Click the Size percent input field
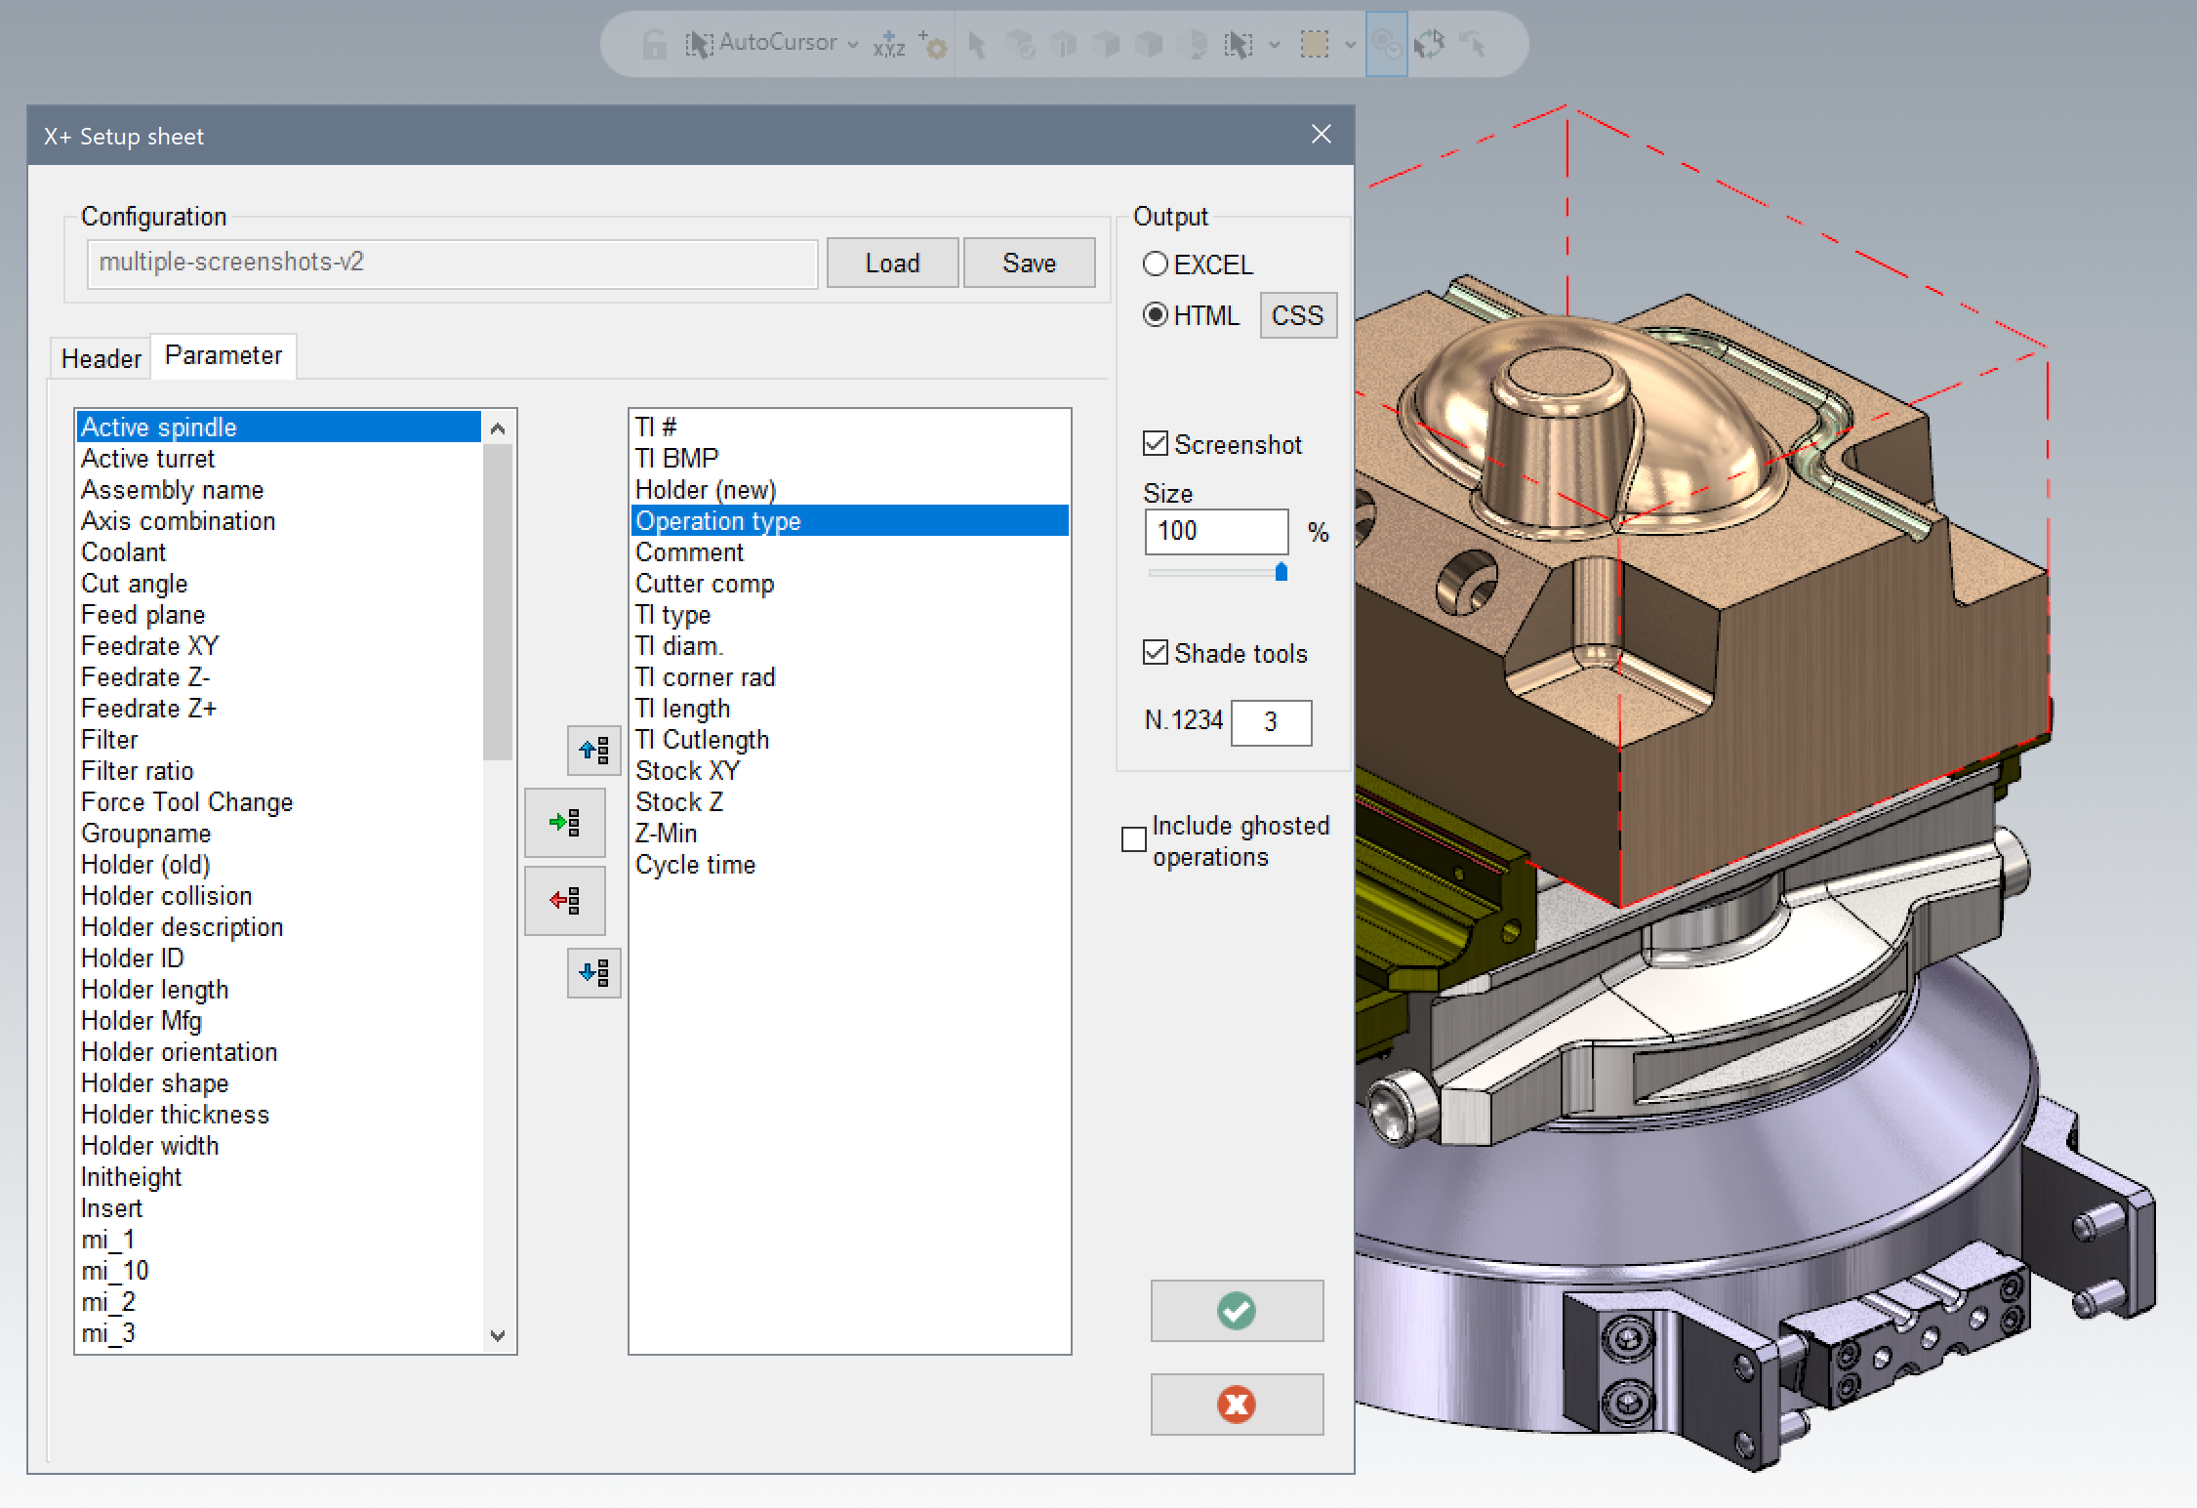 coord(1216,532)
